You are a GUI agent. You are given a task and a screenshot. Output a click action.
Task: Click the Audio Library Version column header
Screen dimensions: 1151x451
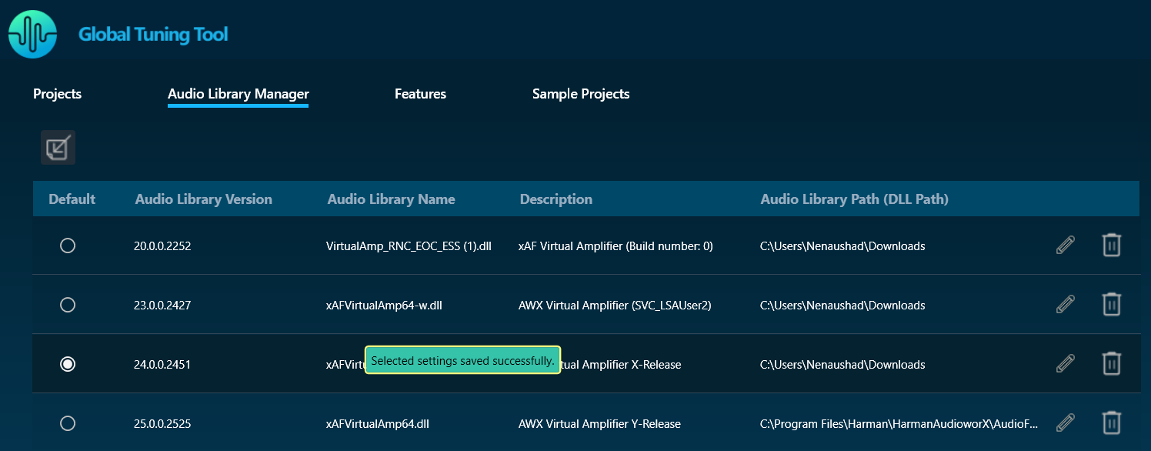(203, 199)
